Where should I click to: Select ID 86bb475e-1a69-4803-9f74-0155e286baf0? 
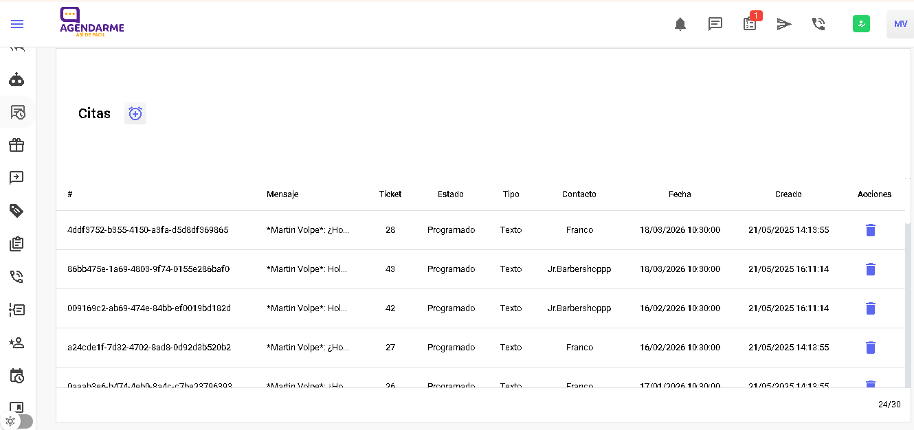[148, 269]
